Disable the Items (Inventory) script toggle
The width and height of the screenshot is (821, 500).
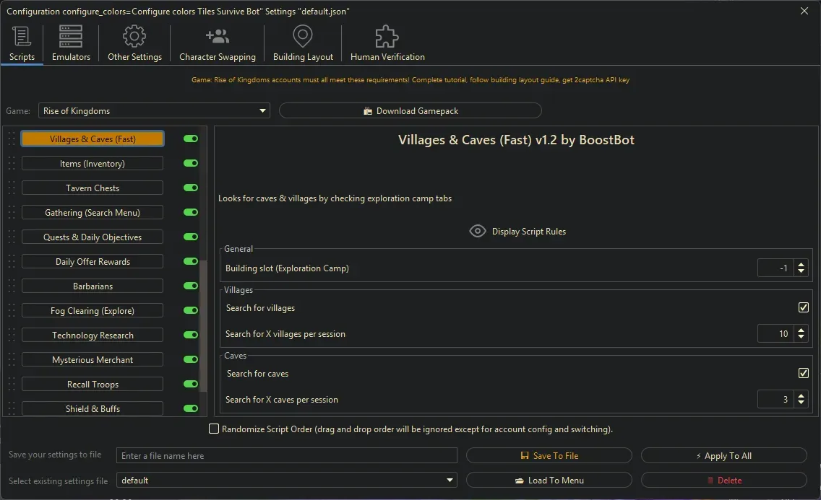click(x=191, y=164)
